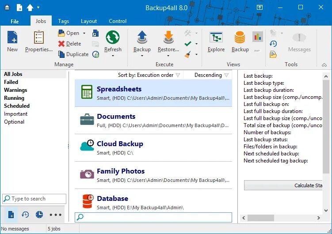Run Backup with the blue up-arrow icon
The width and height of the screenshot is (332, 234).
pos(142,38)
